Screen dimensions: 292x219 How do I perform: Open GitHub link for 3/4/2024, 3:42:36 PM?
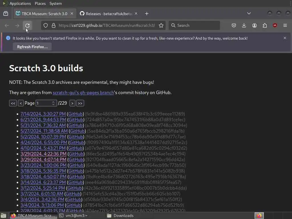pyautogui.click(x=74, y=199)
